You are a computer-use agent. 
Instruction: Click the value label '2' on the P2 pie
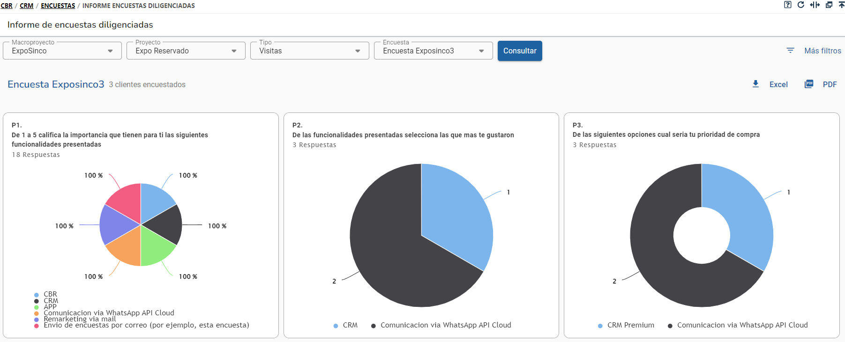pos(334,281)
